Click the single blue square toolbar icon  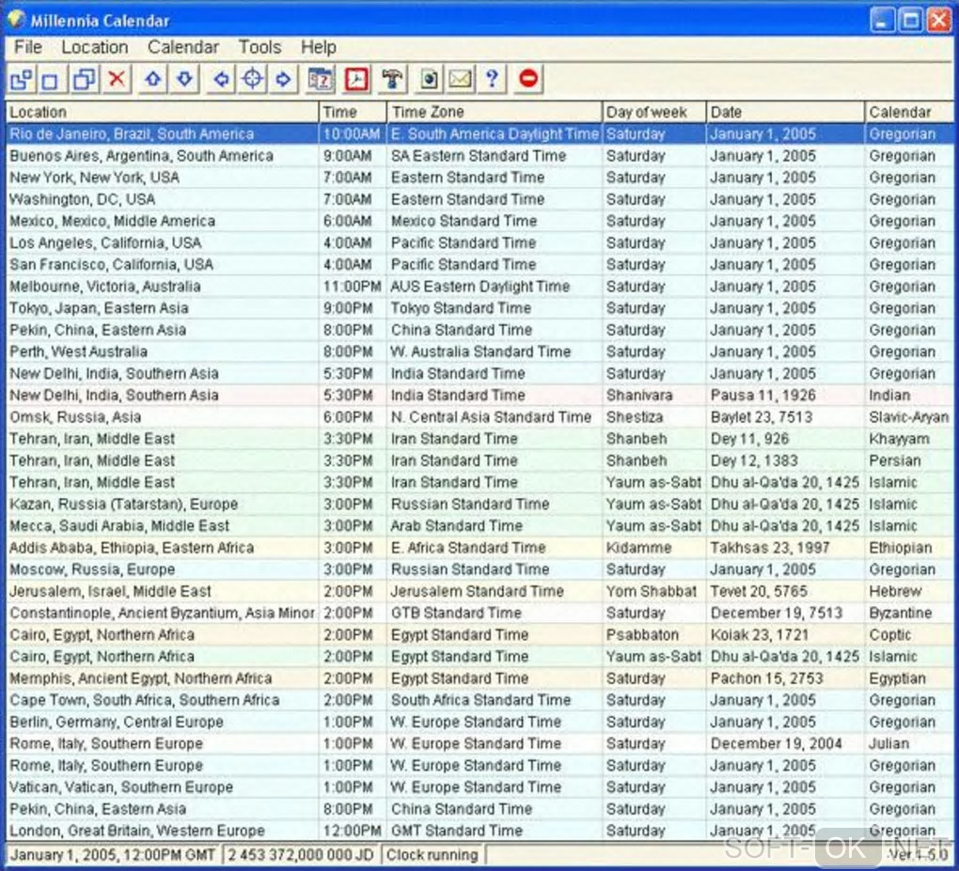click(51, 80)
